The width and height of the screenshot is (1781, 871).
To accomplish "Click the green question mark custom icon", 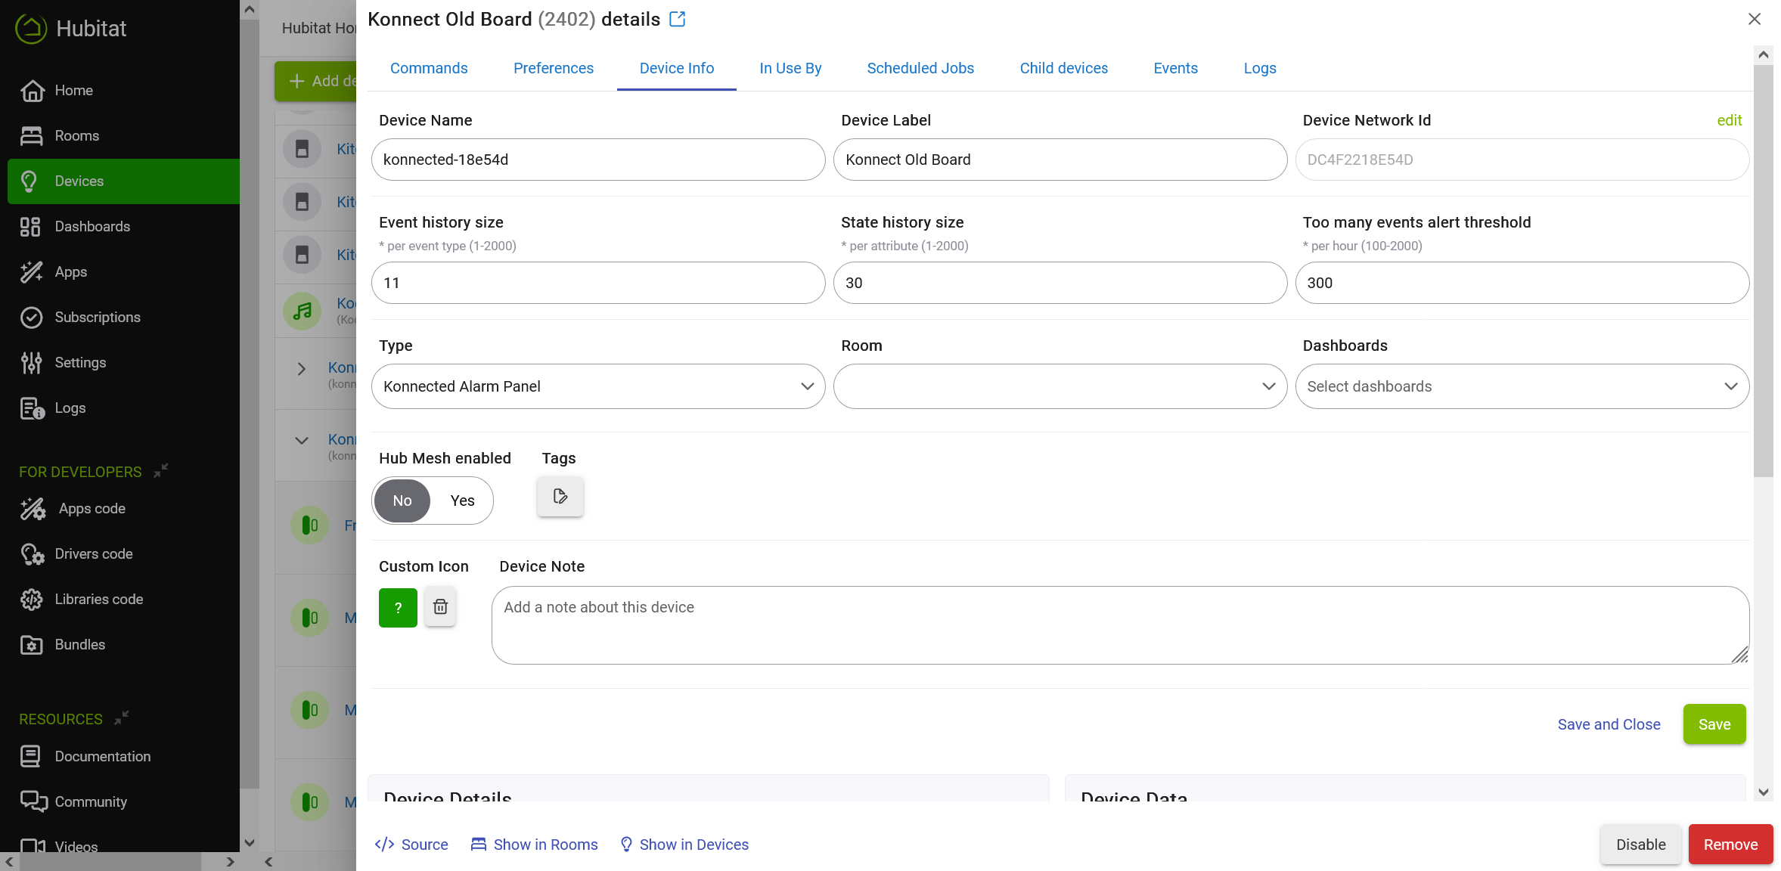I will pos(398,608).
